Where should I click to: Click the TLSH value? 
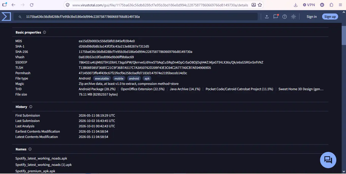coord(145,68)
